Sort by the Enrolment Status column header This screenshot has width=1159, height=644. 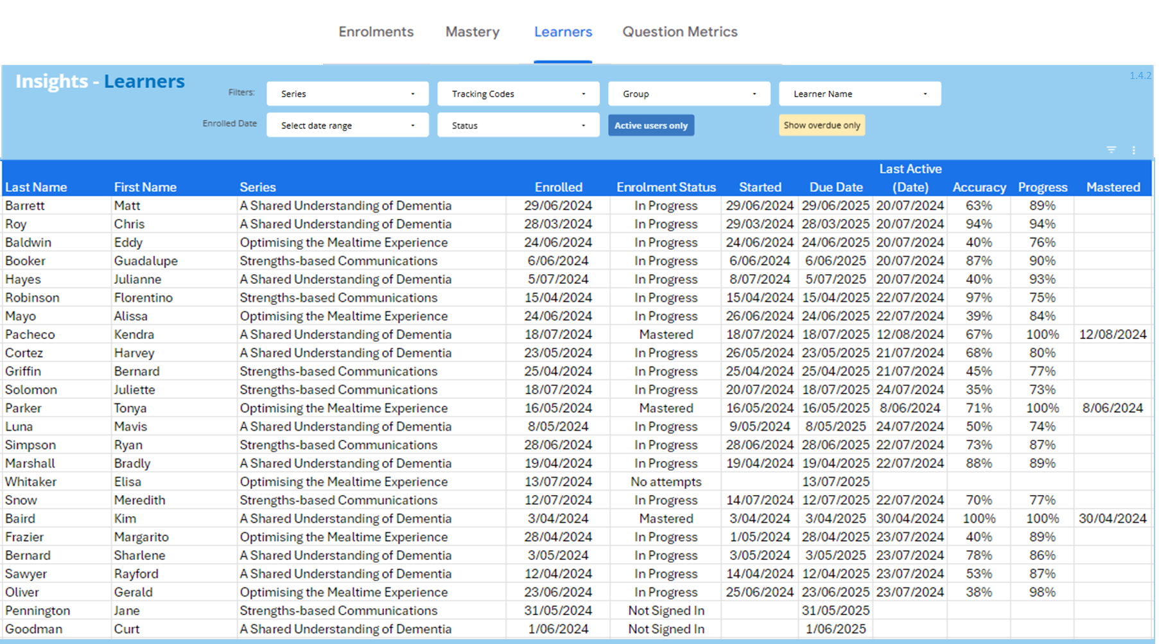(x=666, y=187)
